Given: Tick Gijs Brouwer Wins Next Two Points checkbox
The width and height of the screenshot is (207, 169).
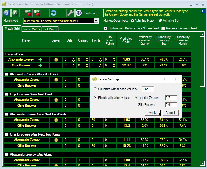Looking at the screenshot, I should tap(6, 134).
